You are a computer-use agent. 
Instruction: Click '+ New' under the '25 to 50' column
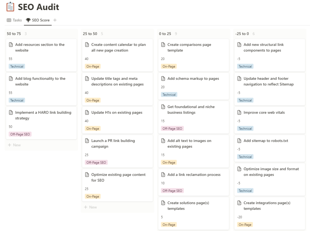click(x=91, y=207)
